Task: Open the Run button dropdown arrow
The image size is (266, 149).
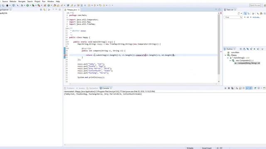Action: (30, 5)
